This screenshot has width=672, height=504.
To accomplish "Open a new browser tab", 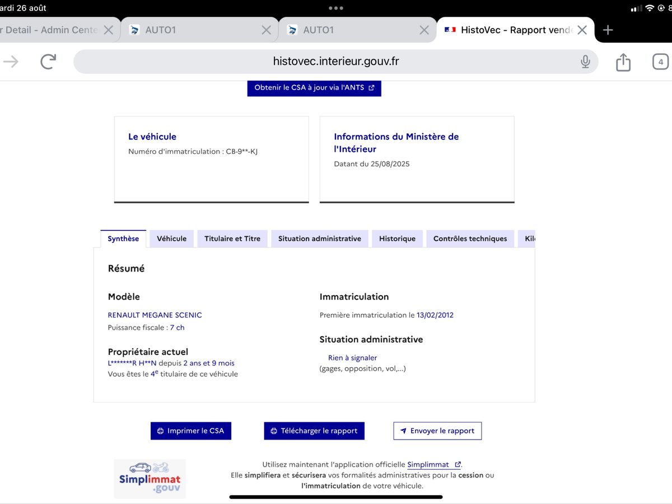I will pyautogui.click(x=608, y=30).
